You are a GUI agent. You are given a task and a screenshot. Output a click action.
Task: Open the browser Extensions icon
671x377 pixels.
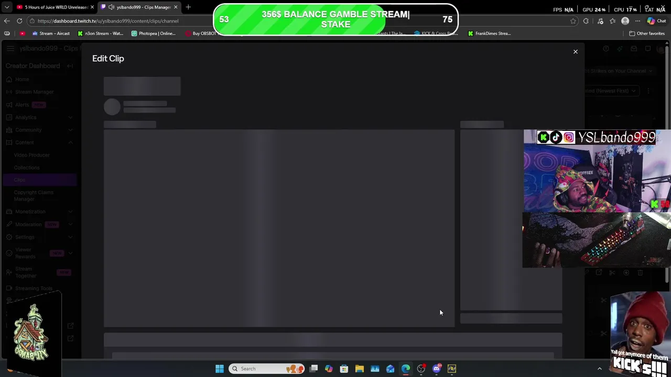[586, 21]
